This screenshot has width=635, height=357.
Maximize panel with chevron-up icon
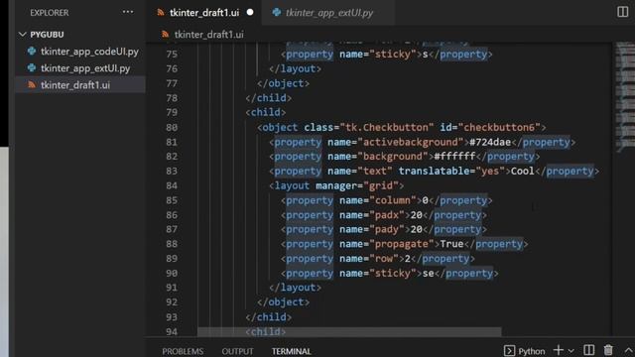[x=628, y=350]
